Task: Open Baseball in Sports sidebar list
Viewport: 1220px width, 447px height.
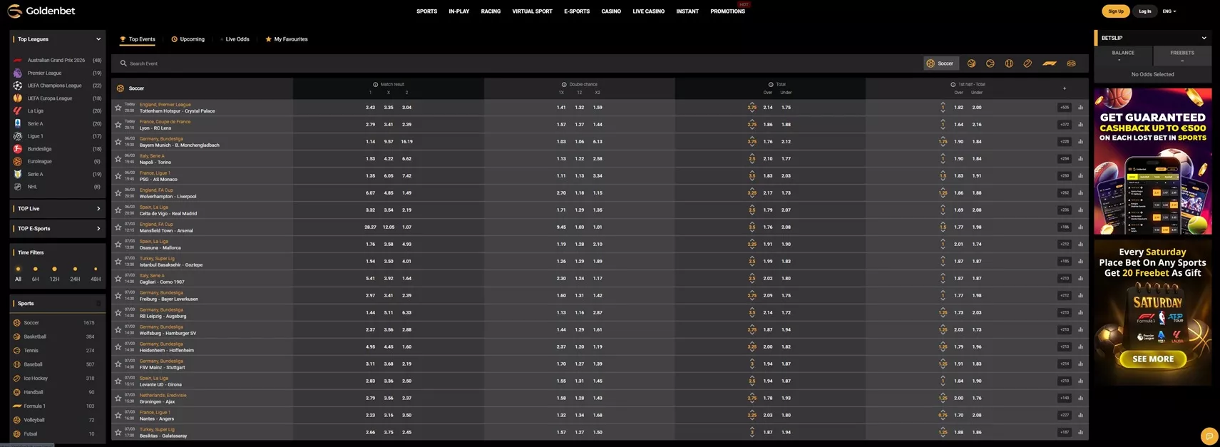Action: click(x=57, y=364)
